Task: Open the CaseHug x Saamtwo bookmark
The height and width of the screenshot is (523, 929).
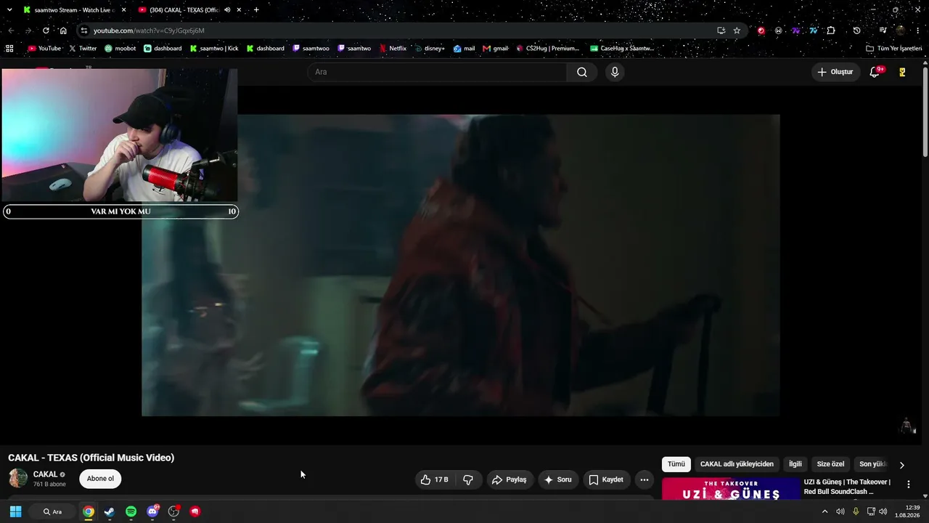Action: [x=622, y=49]
